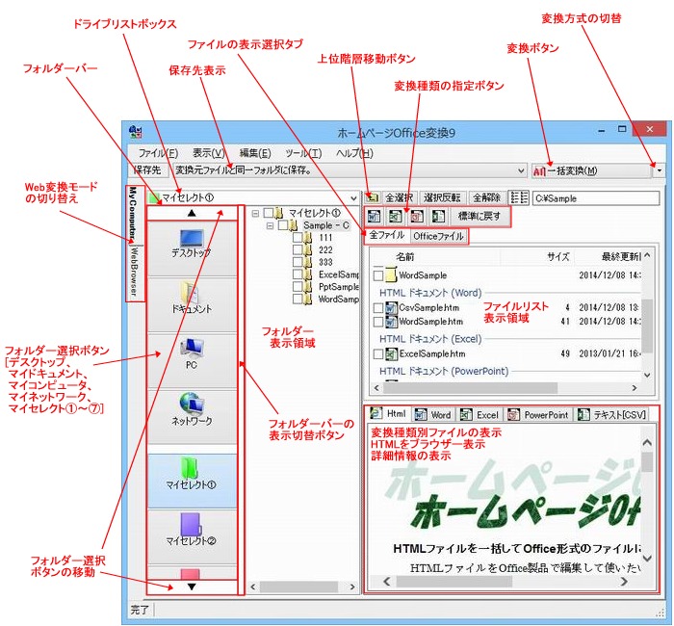This screenshot has height=626, width=674.
Task: Check the ExcelSample.htm file checkbox
Action: (x=378, y=354)
